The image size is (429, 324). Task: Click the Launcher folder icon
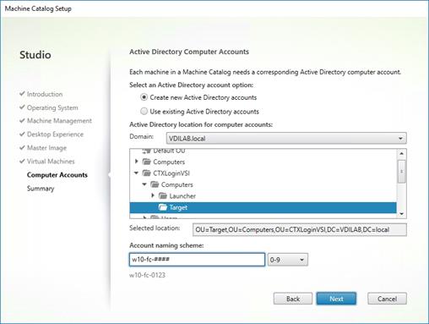pyautogui.click(x=163, y=195)
